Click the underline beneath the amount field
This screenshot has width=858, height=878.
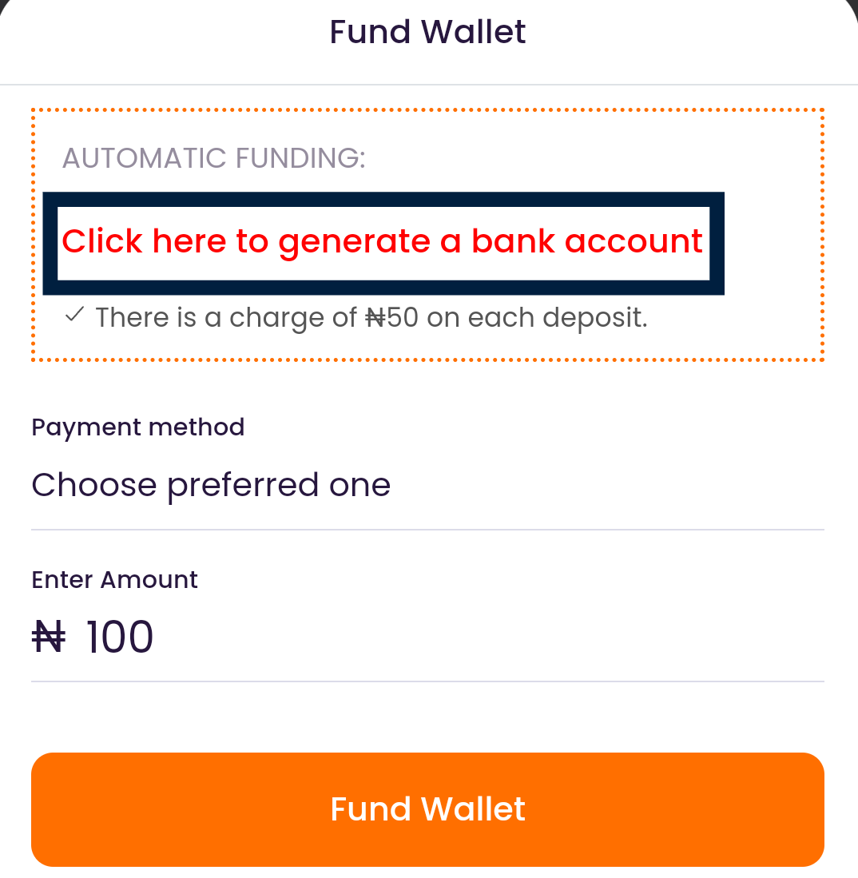pyautogui.click(x=427, y=681)
